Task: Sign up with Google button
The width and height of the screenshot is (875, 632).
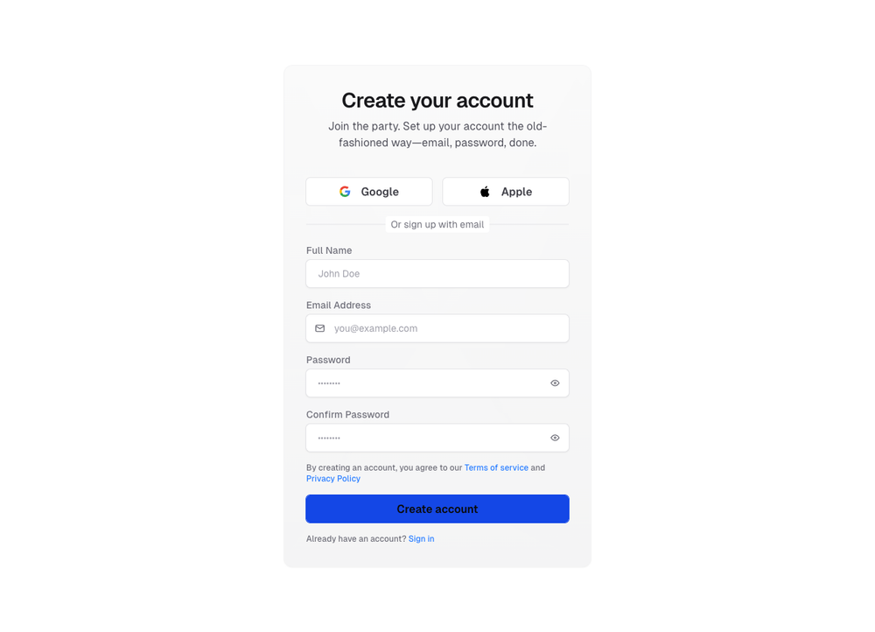Action: 369,192
